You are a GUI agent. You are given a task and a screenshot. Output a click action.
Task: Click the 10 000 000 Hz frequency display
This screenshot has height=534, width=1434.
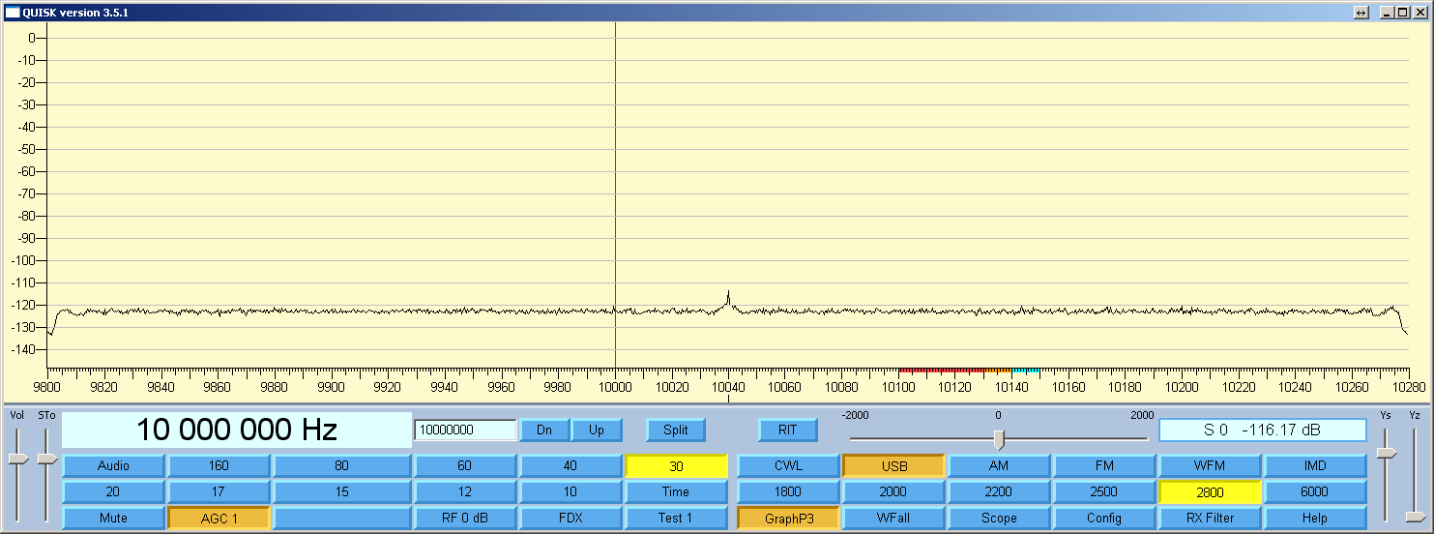[237, 430]
